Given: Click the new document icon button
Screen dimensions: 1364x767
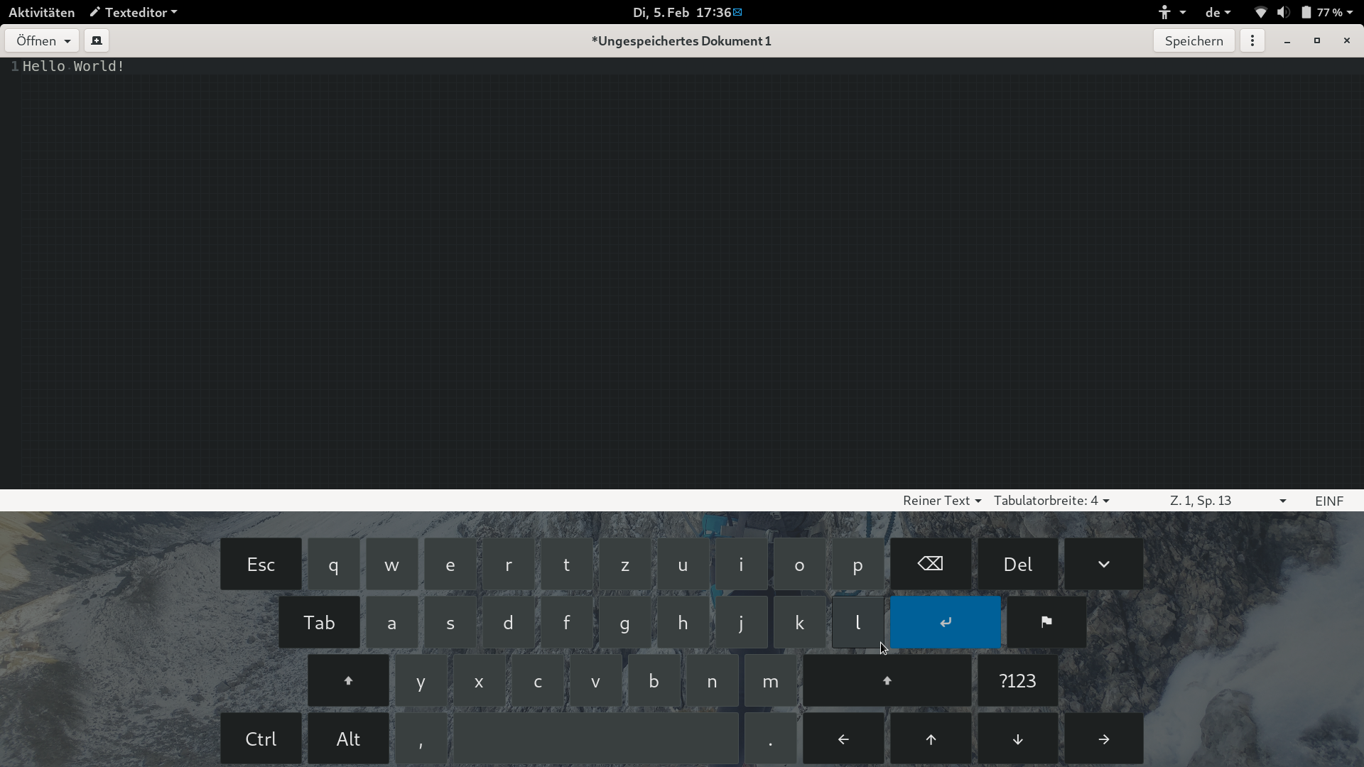Looking at the screenshot, I should point(97,40).
